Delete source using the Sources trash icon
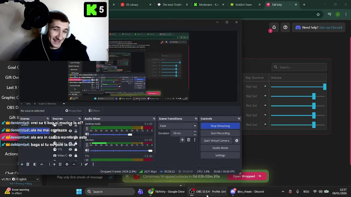 click(60, 164)
